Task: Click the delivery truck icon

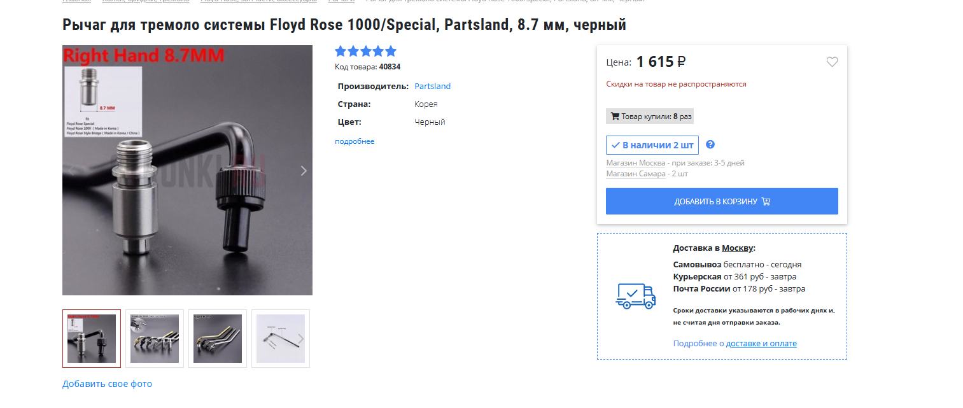Action: 635,296
